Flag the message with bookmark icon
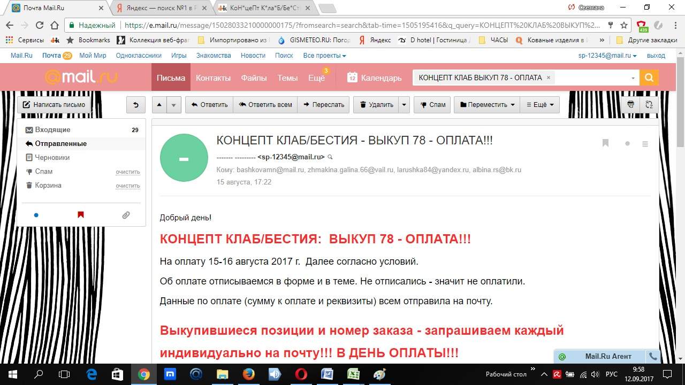The width and height of the screenshot is (685, 385). (x=605, y=143)
